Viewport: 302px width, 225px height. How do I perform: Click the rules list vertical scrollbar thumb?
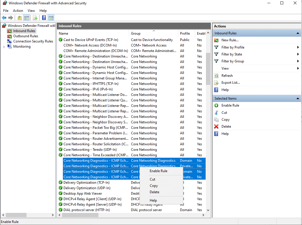pos(208,69)
